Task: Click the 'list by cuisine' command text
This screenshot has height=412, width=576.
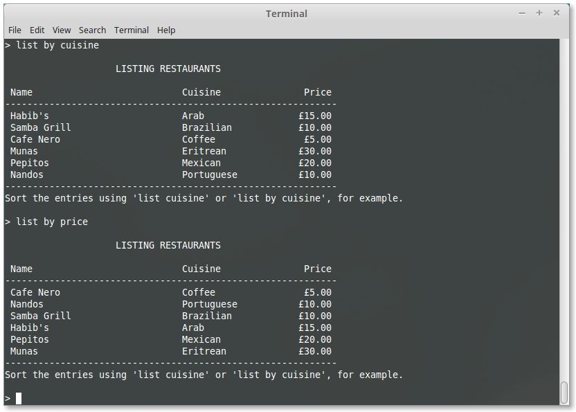Action: coord(57,45)
